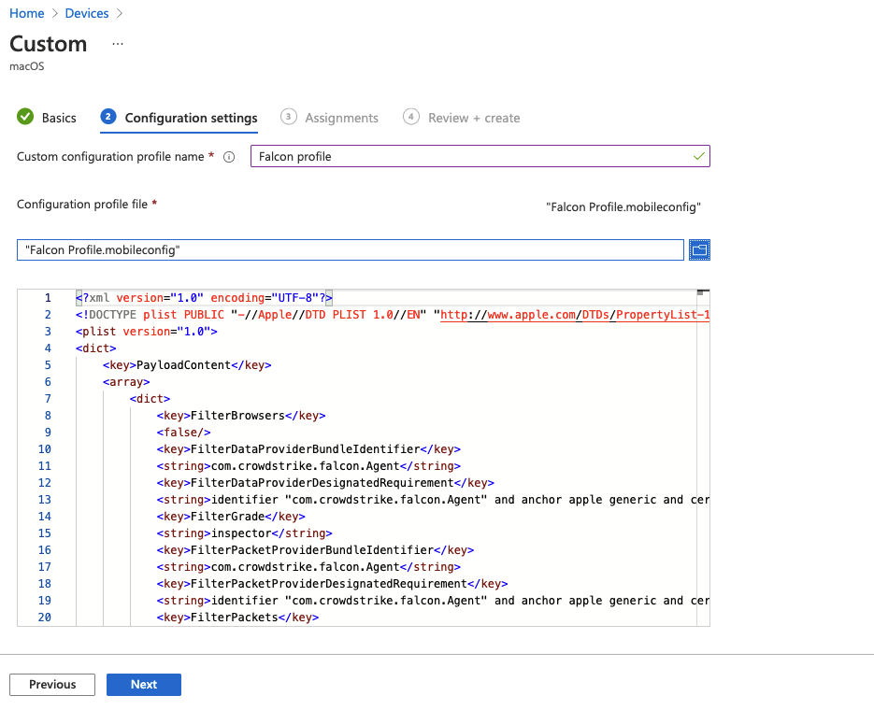The image size is (874, 710).
Task: Click the FilterPackets key line
Action: click(237, 617)
